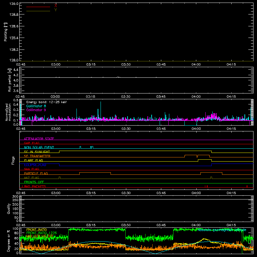Click the BAD_PACKETS label
This screenshot has width=257, height=257.
35,186
